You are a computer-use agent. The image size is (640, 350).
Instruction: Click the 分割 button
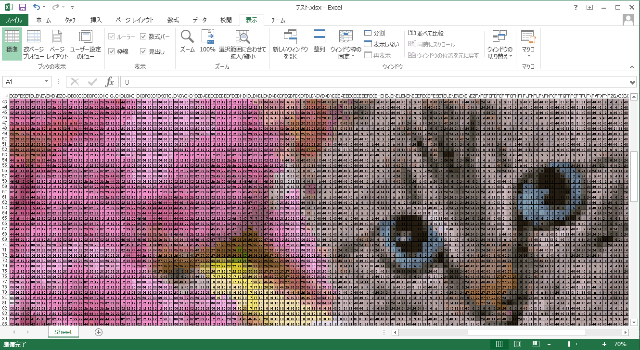point(375,33)
